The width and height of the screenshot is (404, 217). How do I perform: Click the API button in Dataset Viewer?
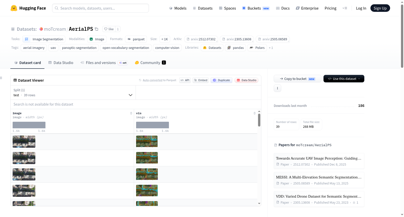(x=185, y=80)
